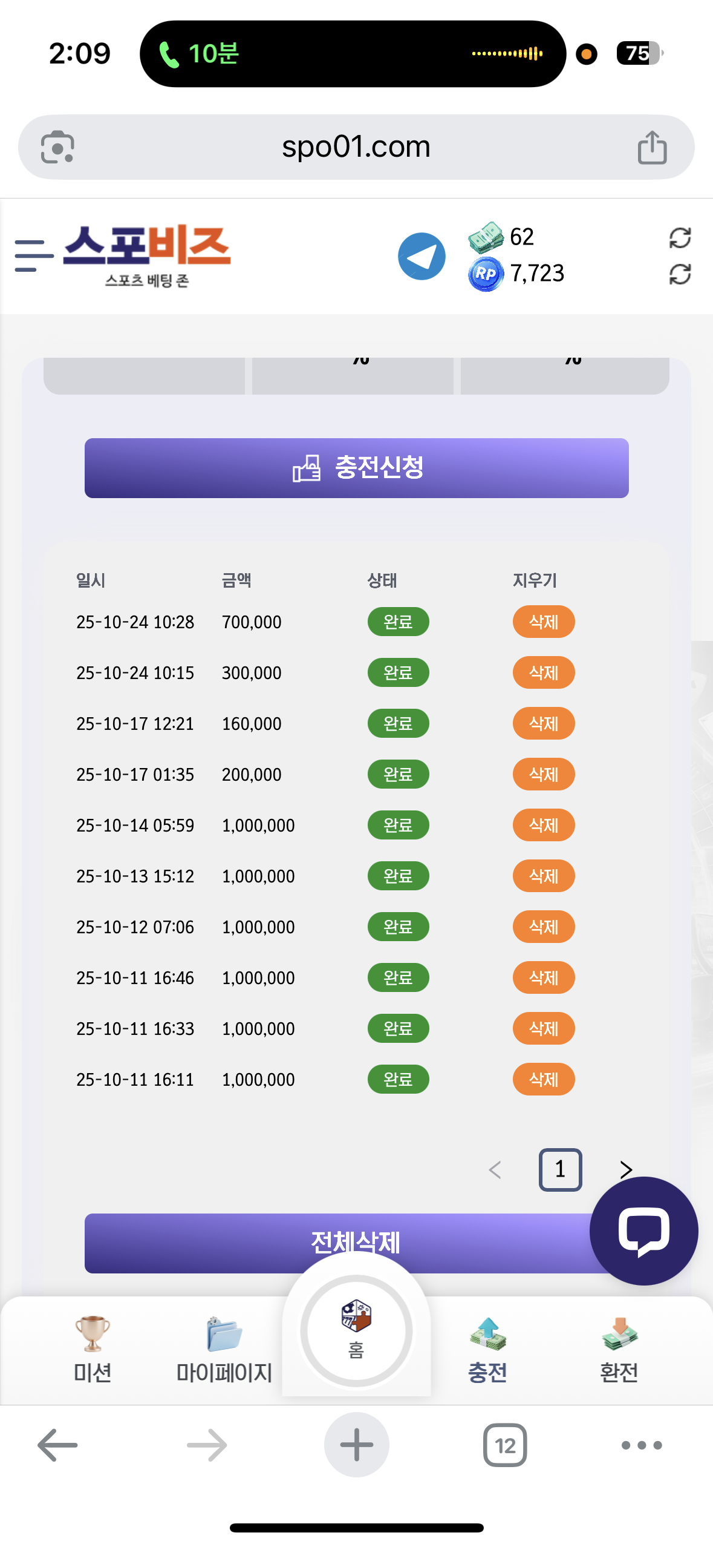The width and height of the screenshot is (713, 1547).
Task: Tap the Telegram contact icon
Action: click(x=422, y=257)
